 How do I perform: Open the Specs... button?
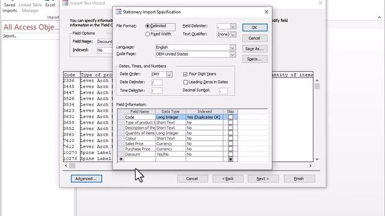click(x=254, y=59)
